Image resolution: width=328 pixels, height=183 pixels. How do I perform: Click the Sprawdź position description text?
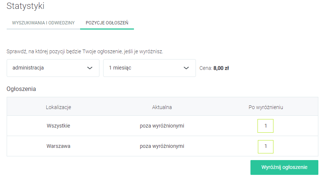(85, 51)
